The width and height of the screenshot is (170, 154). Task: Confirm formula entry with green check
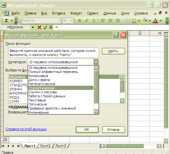coord(45,28)
